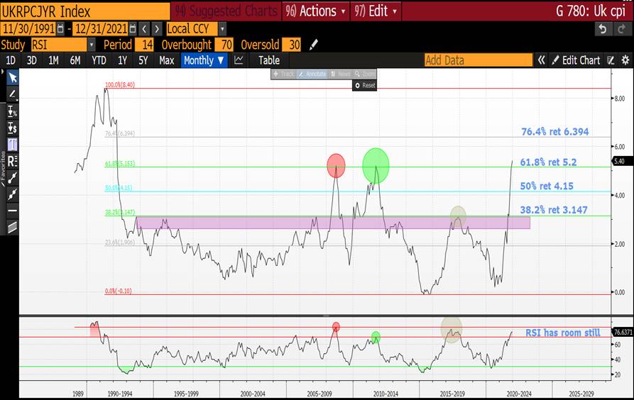The image size is (634, 400).
Task: Switch range to Max
Action: [166, 60]
